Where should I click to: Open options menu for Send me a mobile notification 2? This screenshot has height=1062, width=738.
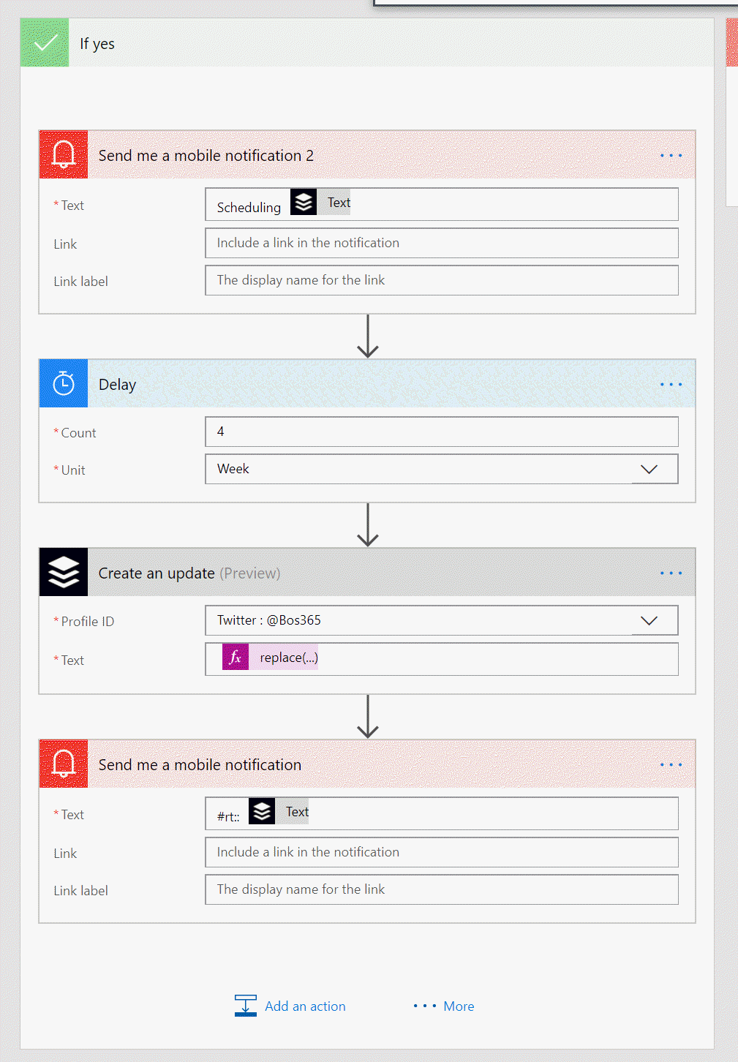(671, 156)
